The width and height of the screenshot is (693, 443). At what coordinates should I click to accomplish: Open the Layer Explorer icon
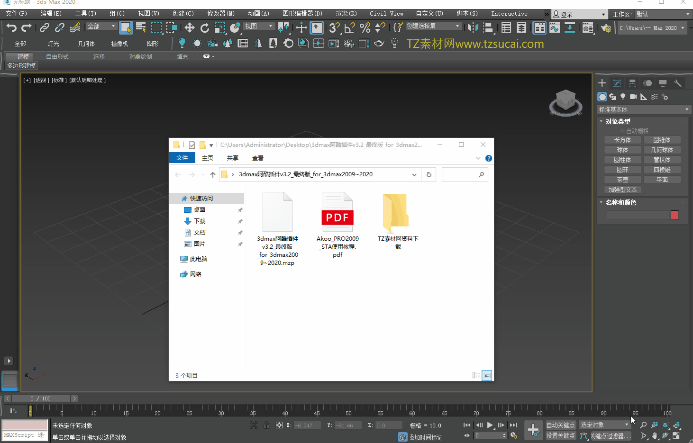pyautogui.click(x=521, y=28)
